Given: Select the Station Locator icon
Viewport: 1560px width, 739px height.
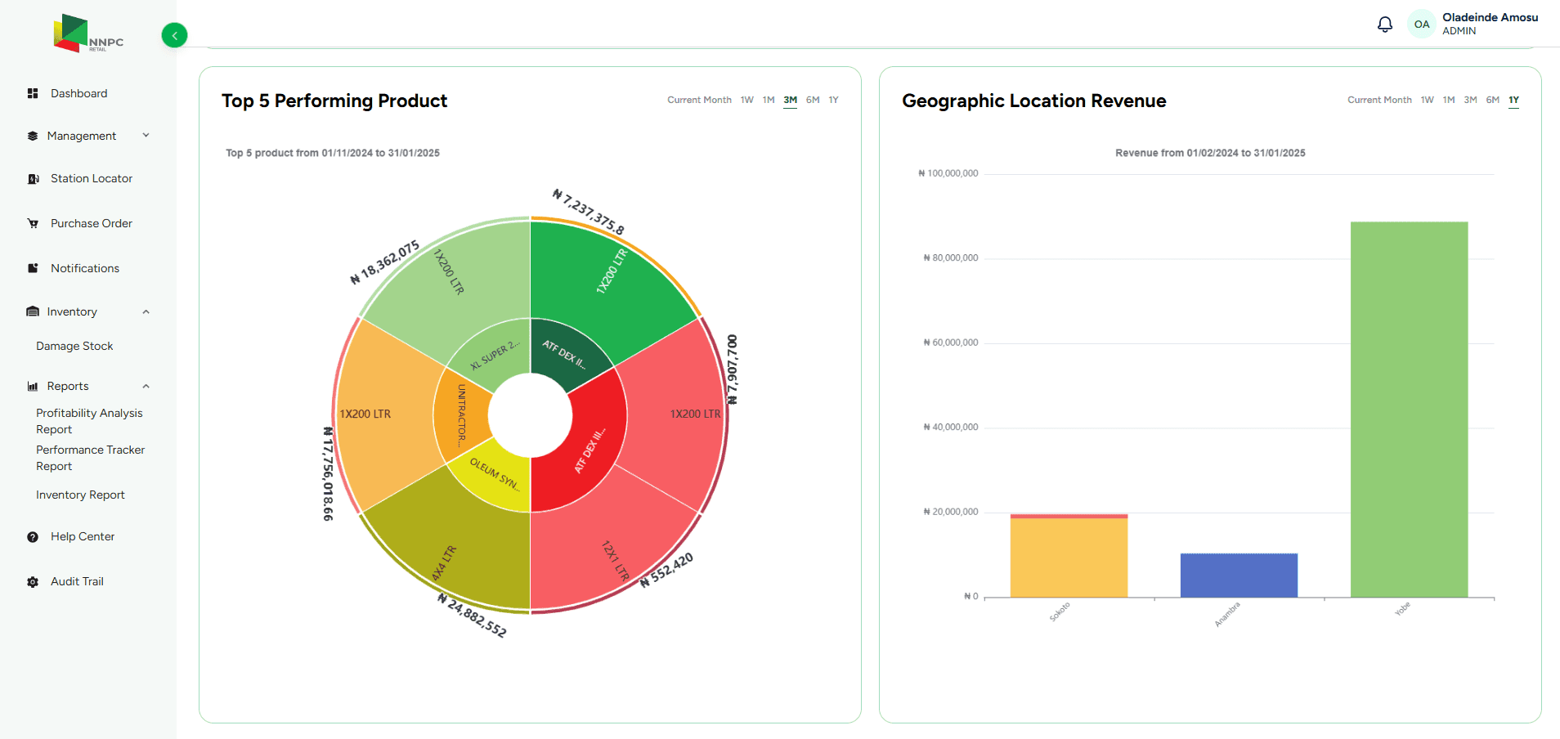Looking at the screenshot, I should pyautogui.click(x=33, y=178).
